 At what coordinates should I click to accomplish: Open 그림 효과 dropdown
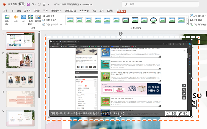click(197, 20)
